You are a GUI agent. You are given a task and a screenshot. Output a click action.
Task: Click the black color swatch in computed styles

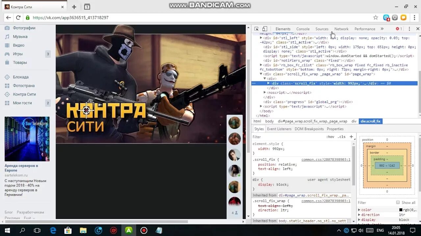click(401, 210)
